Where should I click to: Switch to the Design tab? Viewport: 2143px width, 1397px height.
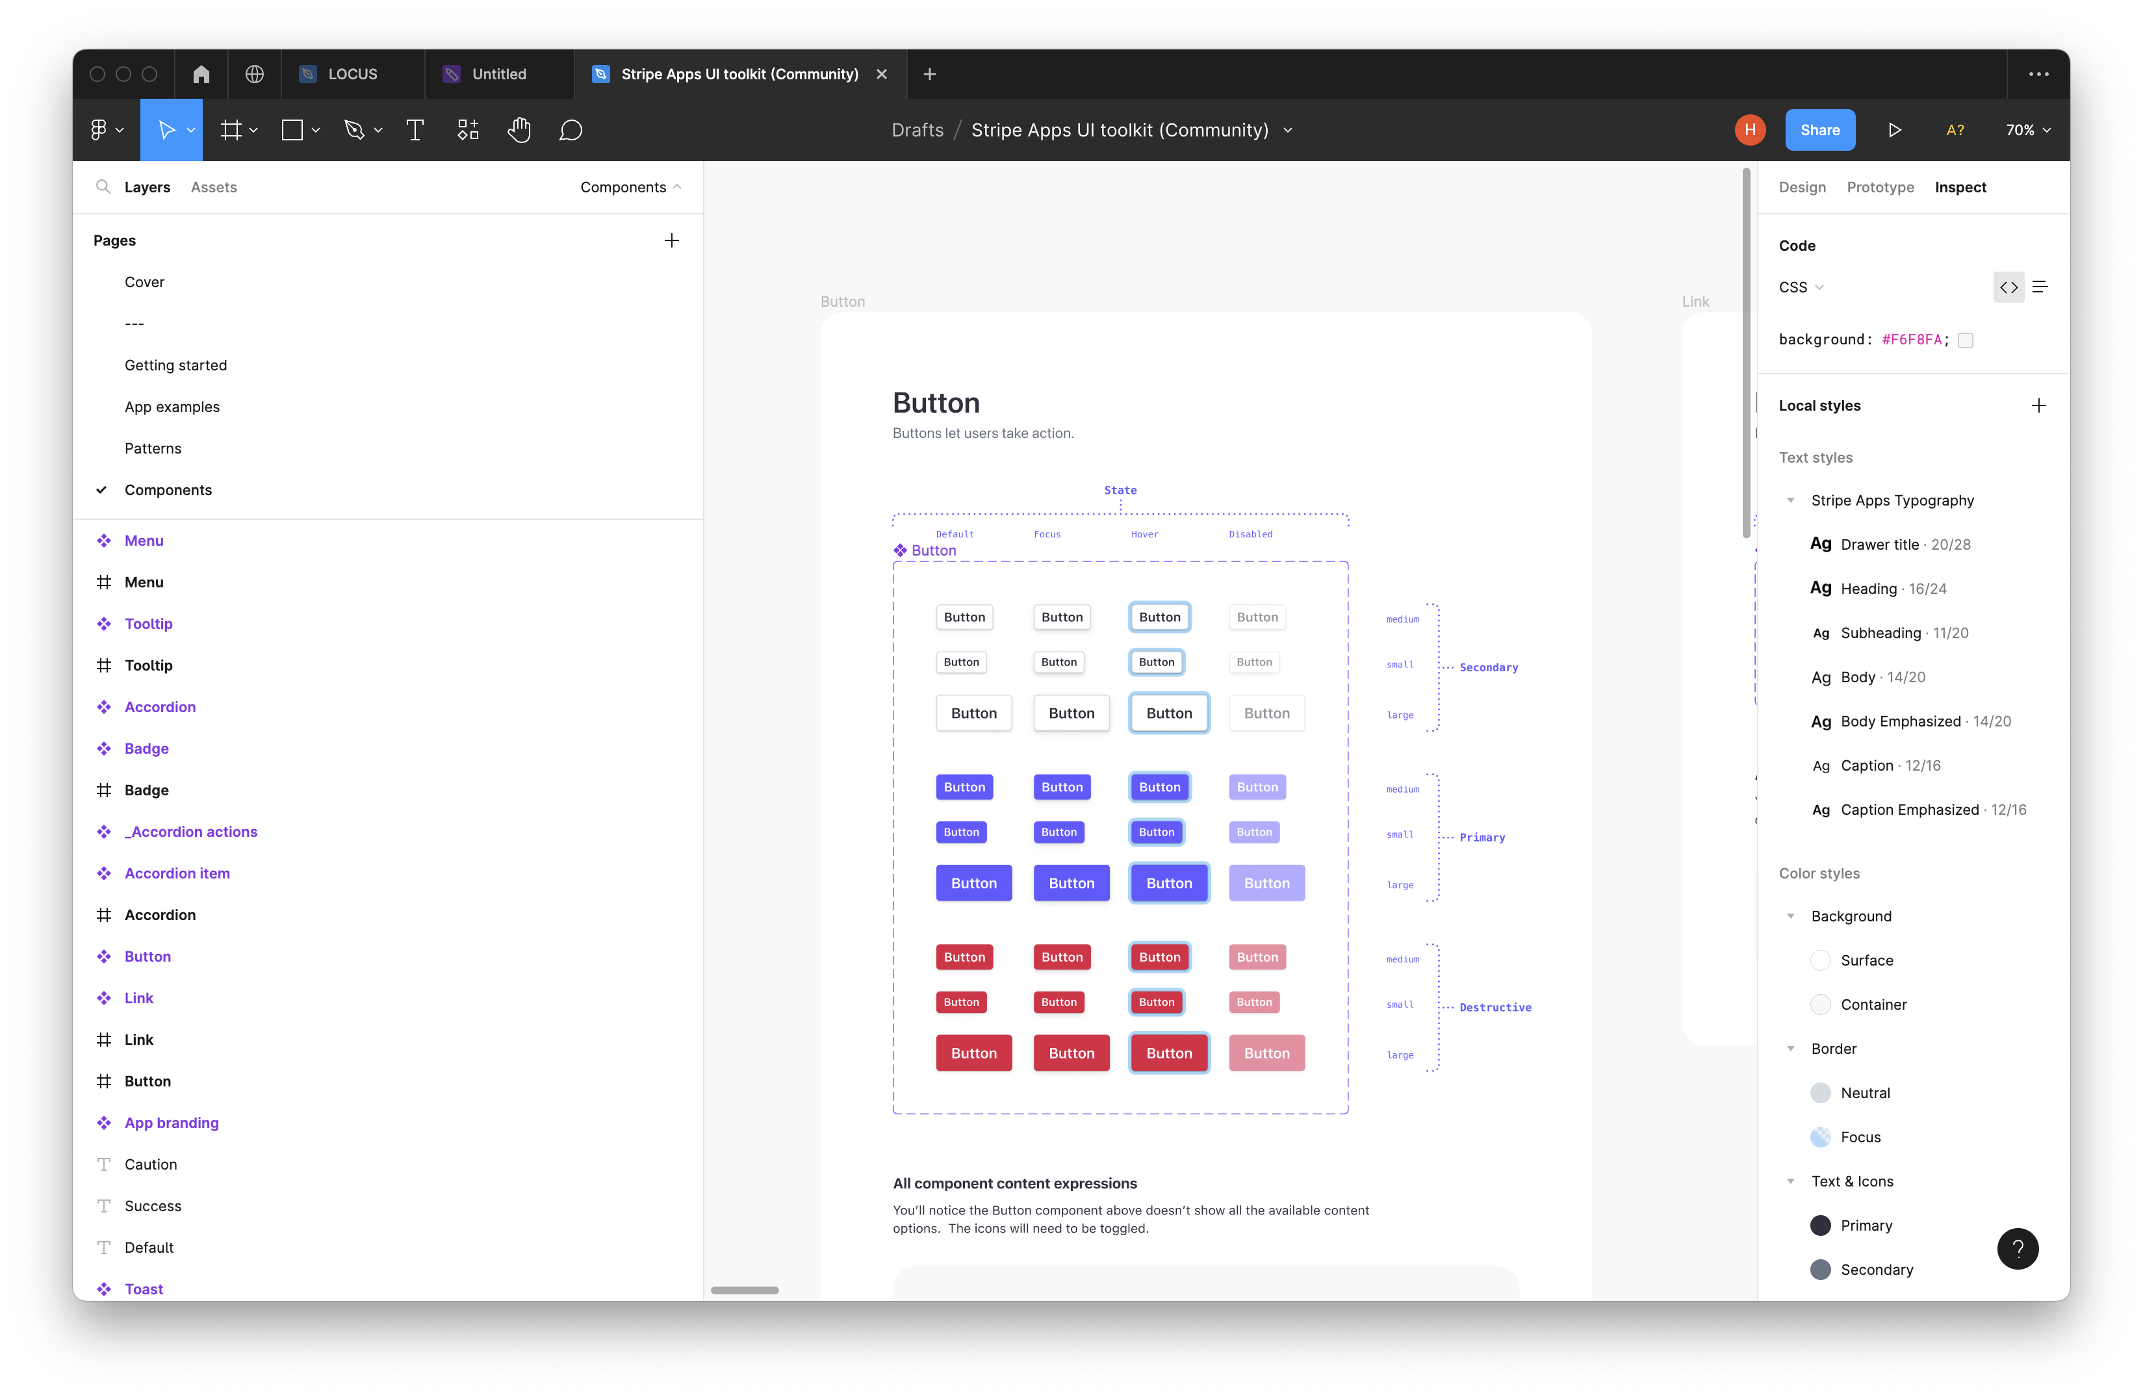coord(1802,187)
